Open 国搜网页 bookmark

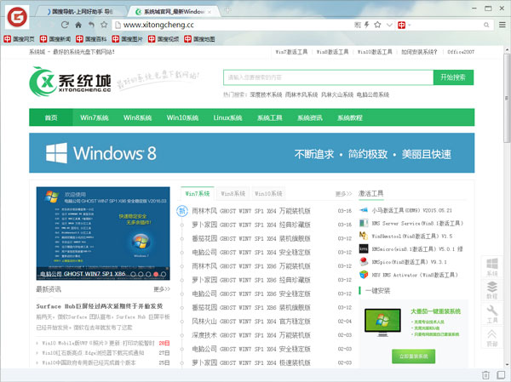(19, 39)
